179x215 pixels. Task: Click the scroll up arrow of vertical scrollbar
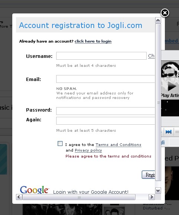click(158, 21)
